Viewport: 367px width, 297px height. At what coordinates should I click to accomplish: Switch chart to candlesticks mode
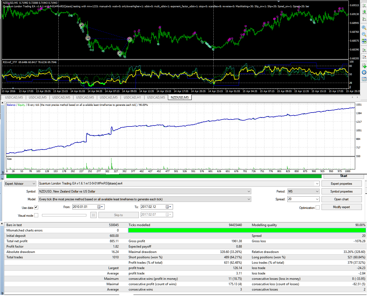click(364, 12)
